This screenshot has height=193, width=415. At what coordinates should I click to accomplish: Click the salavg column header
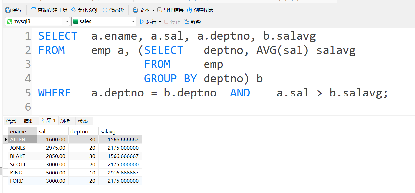(x=120, y=131)
